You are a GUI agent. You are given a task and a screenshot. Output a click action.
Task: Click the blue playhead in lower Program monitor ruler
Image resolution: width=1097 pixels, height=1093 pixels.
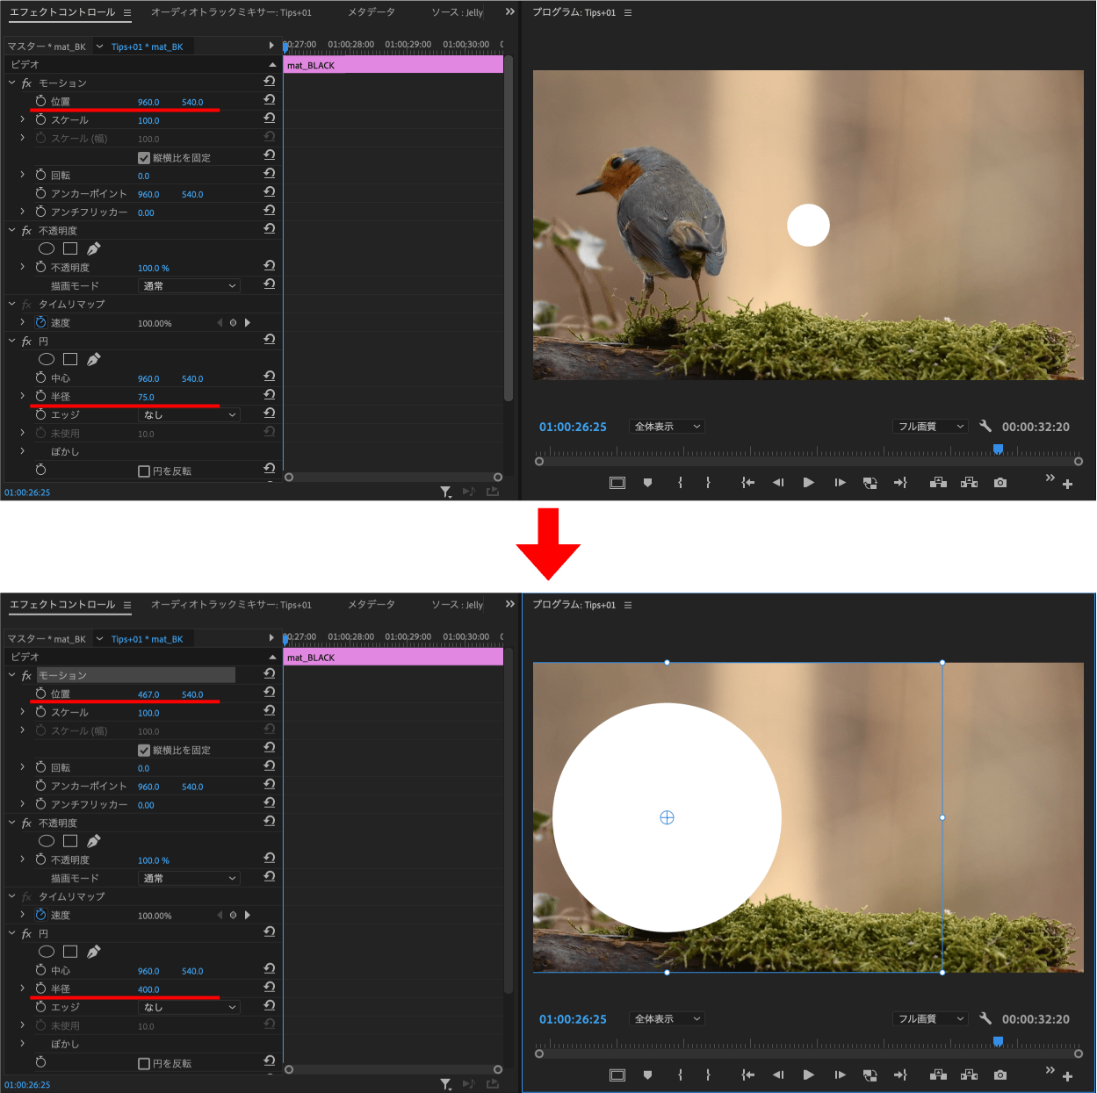click(998, 1042)
